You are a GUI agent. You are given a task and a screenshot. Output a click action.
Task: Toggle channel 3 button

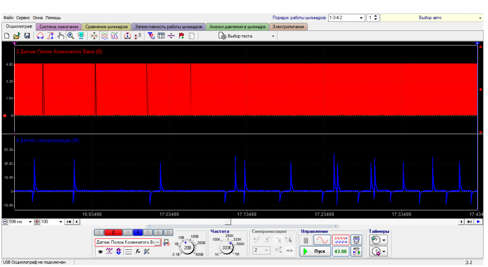point(127,232)
